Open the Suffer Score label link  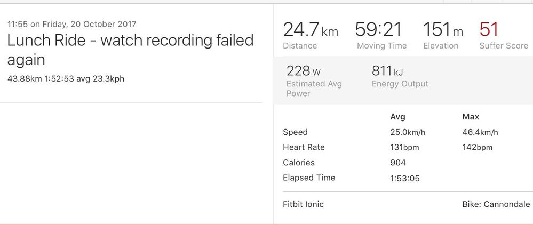tap(504, 46)
